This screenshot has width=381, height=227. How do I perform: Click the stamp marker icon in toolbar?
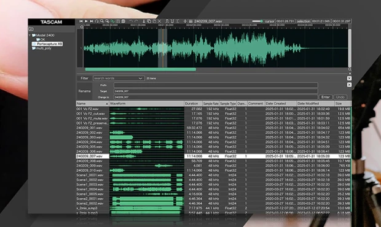click(144, 21)
